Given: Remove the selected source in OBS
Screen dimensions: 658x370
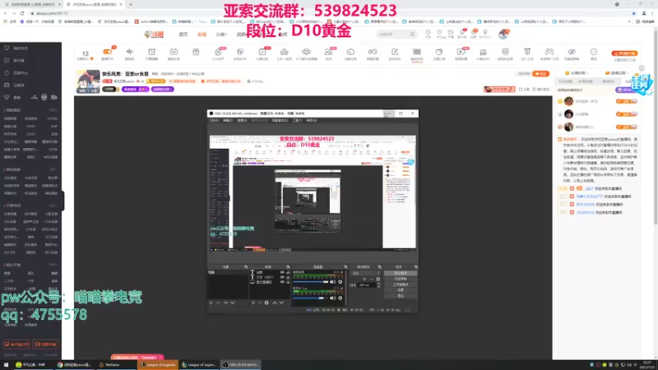Looking at the screenshot, I should click(259, 303).
